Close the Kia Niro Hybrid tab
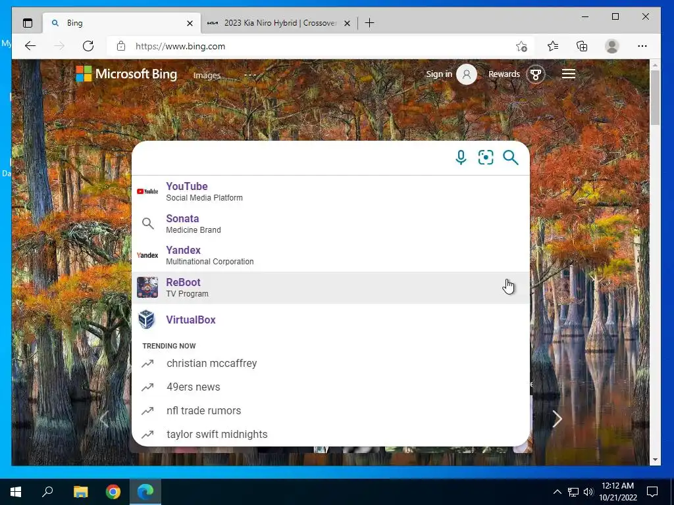This screenshot has height=505, width=674. [348, 23]
